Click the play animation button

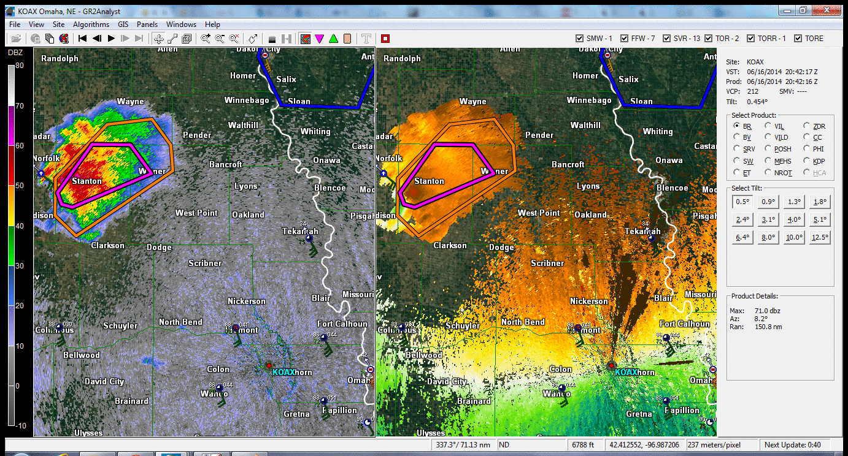click(x=111, y=39)
